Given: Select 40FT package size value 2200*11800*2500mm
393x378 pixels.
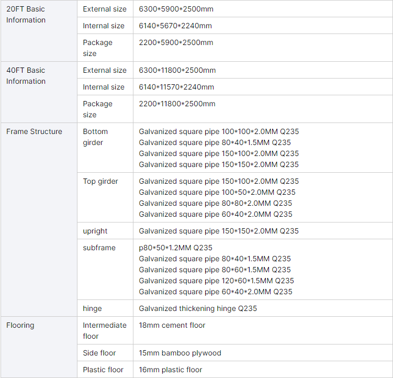Looking at the screenshot, I should (x=177, y=104).
